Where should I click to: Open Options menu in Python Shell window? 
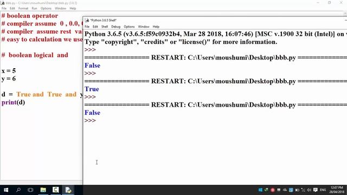(x=129, y=27)
